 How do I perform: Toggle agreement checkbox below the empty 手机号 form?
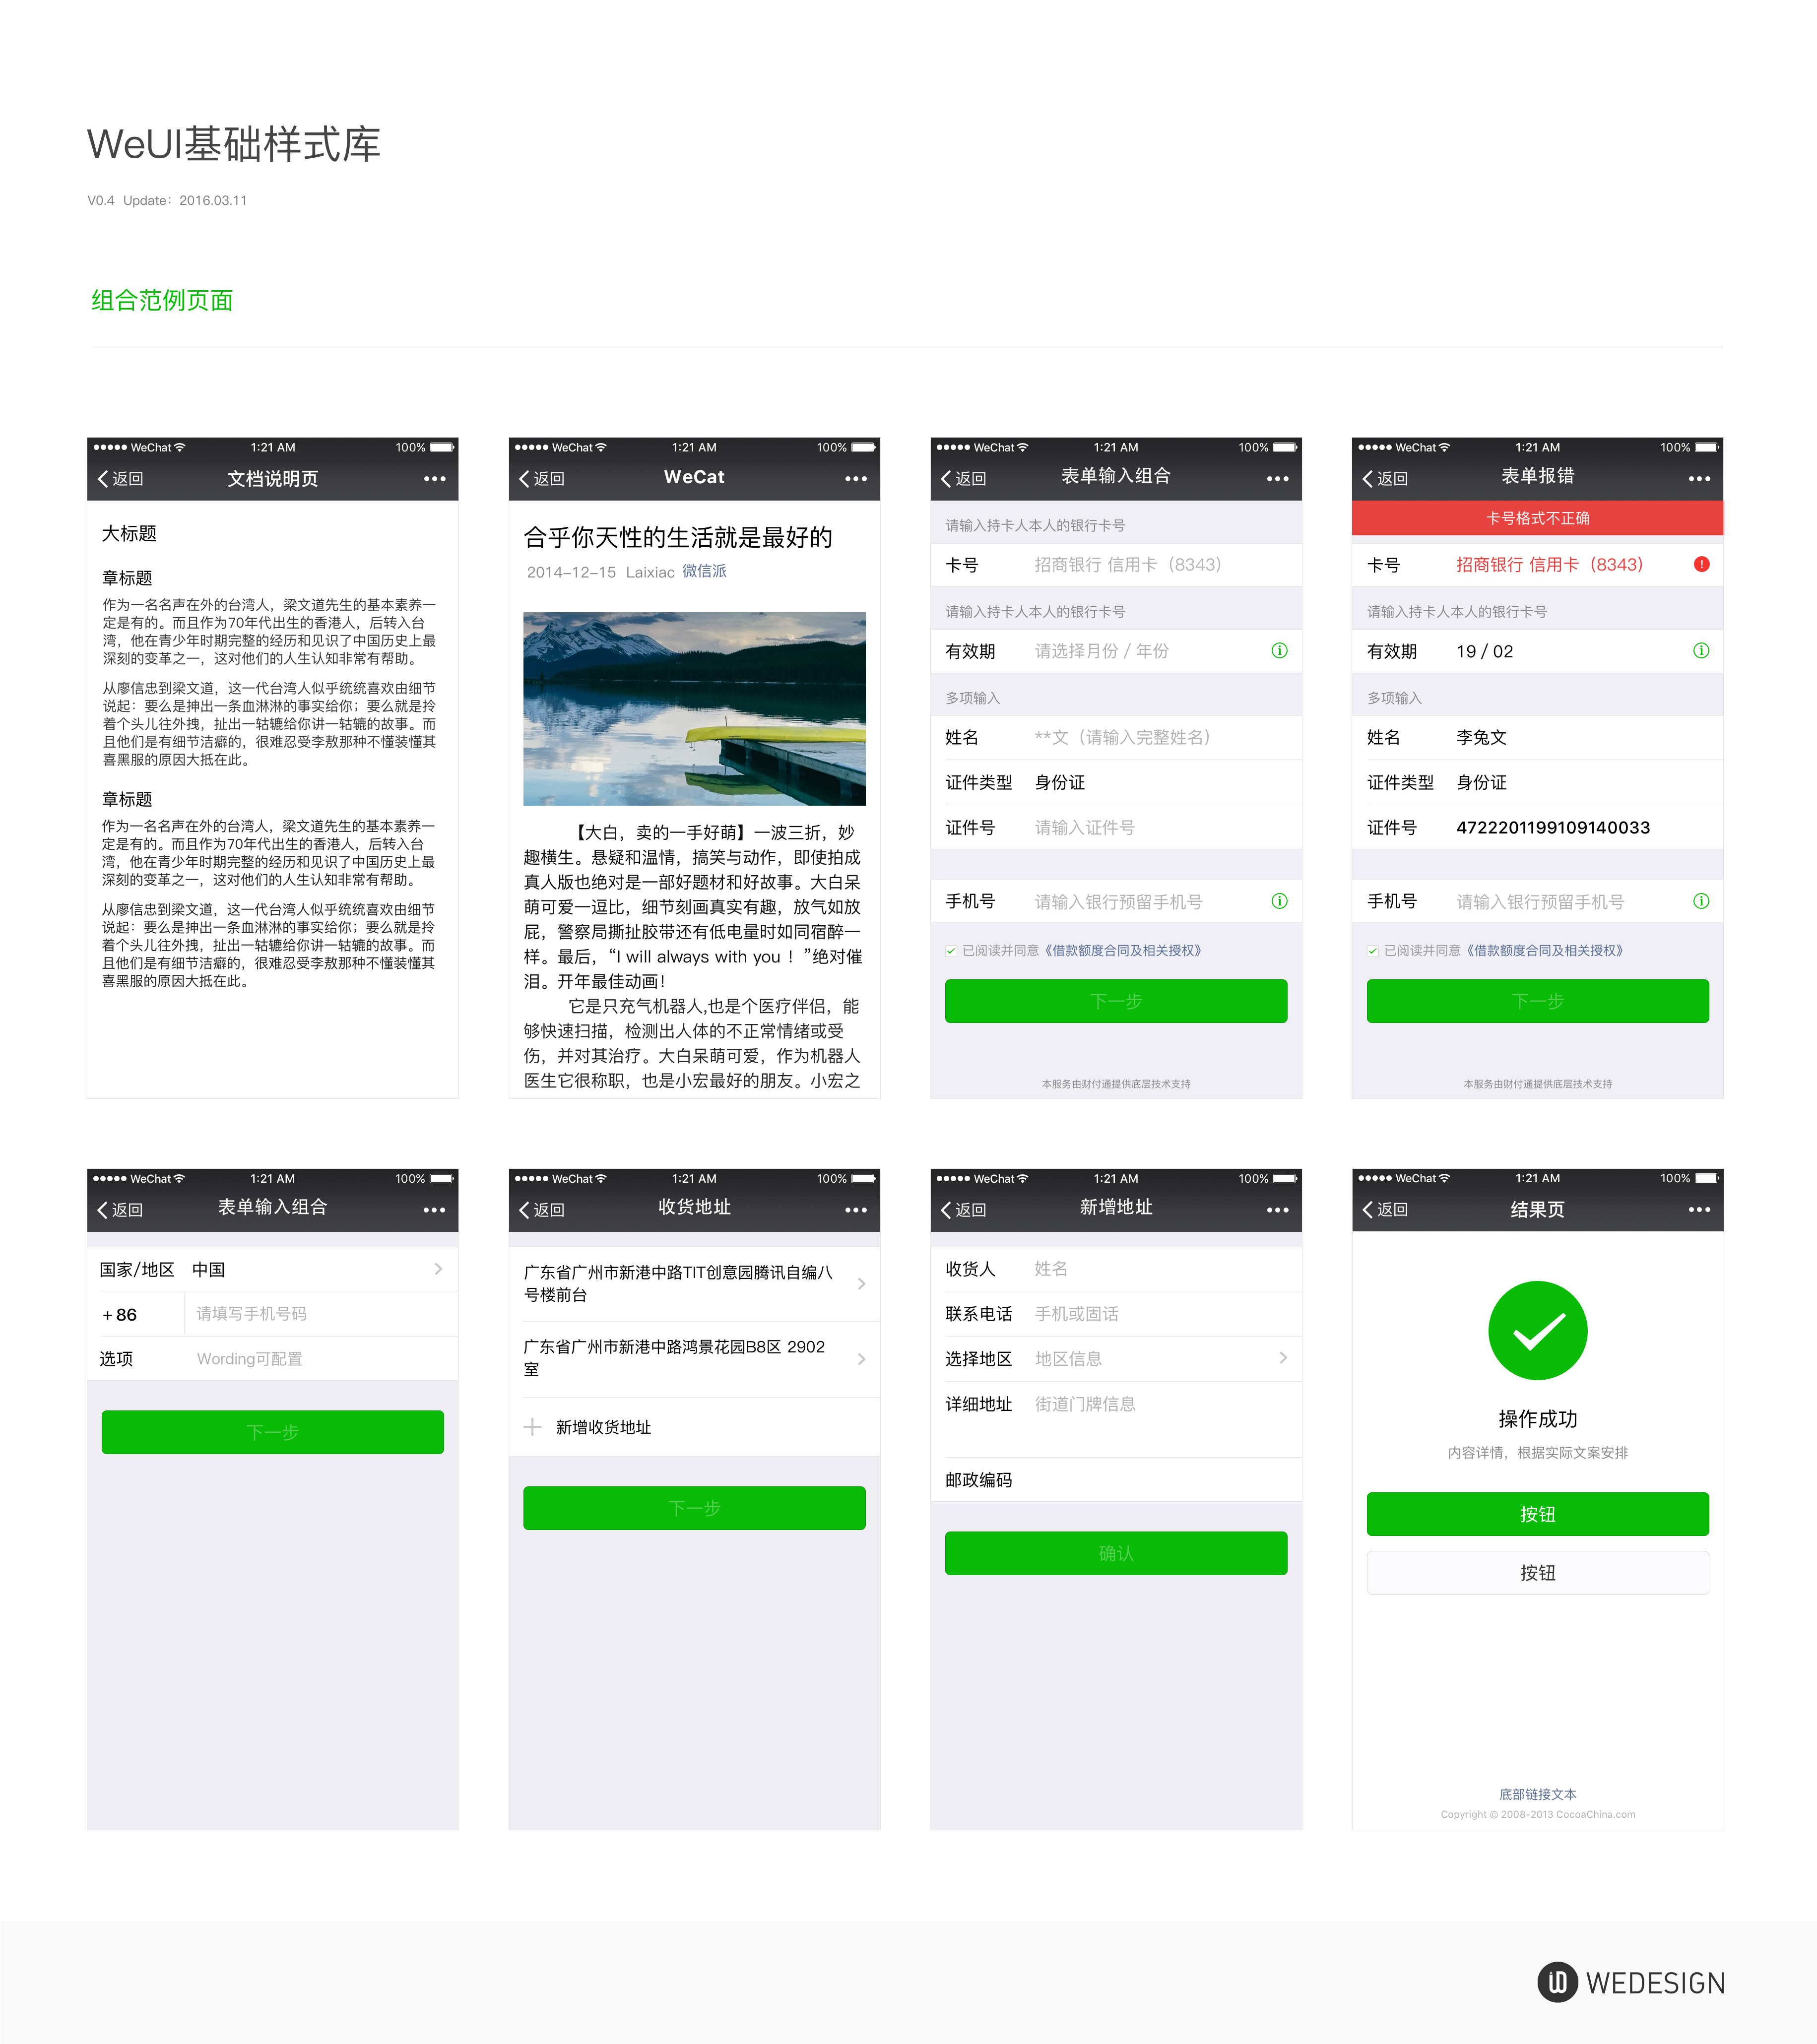click(x=951, y=951)
